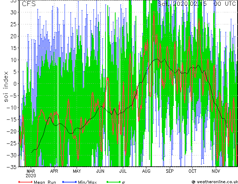Select the APR month axis label
The height and width of the screenshot is (184, 238).
click(x=54, y=171)
